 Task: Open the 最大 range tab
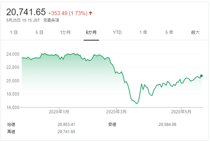coord(195,33)
